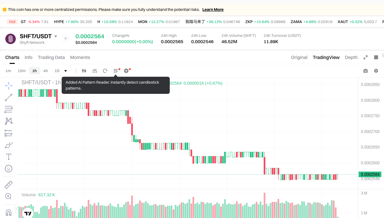This screenshot has width=384, height=218.
Task: Select the brush drawing tool
Action: [x=9, y=145]
